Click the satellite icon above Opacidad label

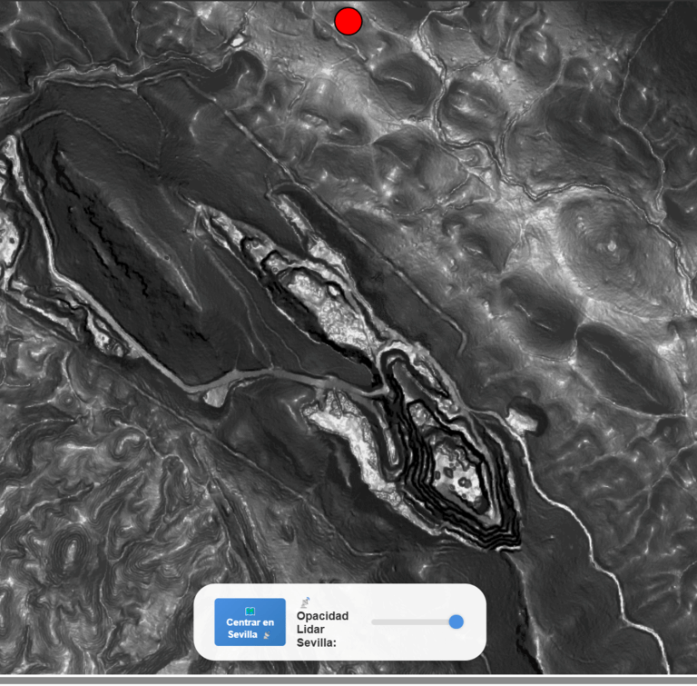point(305,602)
